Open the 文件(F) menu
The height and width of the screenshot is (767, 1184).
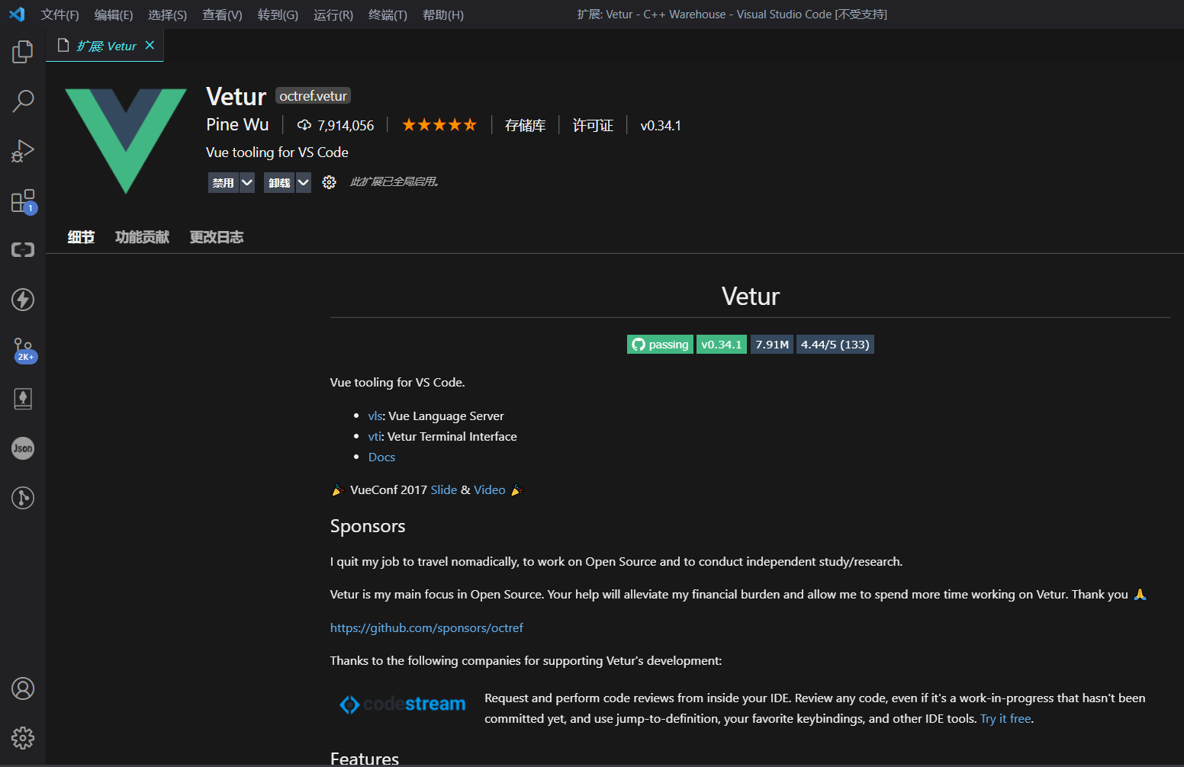point(60,14)
